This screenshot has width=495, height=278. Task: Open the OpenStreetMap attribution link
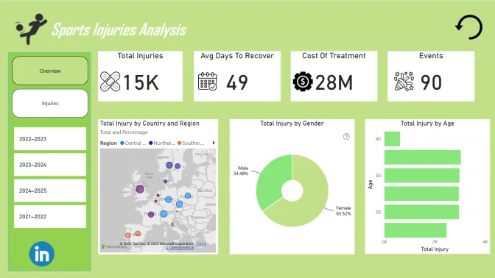coord(180,248)
